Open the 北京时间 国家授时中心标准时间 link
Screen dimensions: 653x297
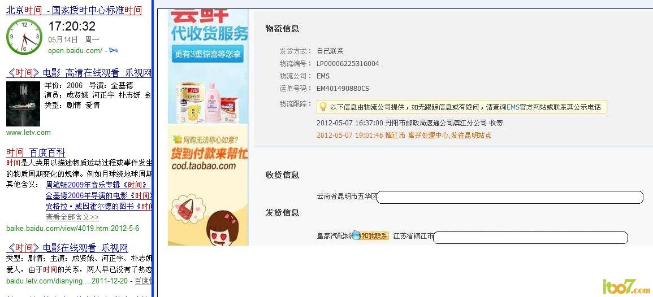(74, 10)
